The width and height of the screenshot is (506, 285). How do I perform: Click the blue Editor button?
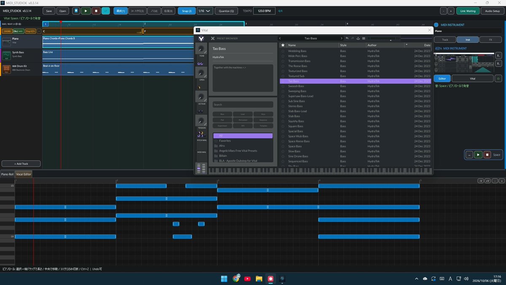(x=442, y=79)
